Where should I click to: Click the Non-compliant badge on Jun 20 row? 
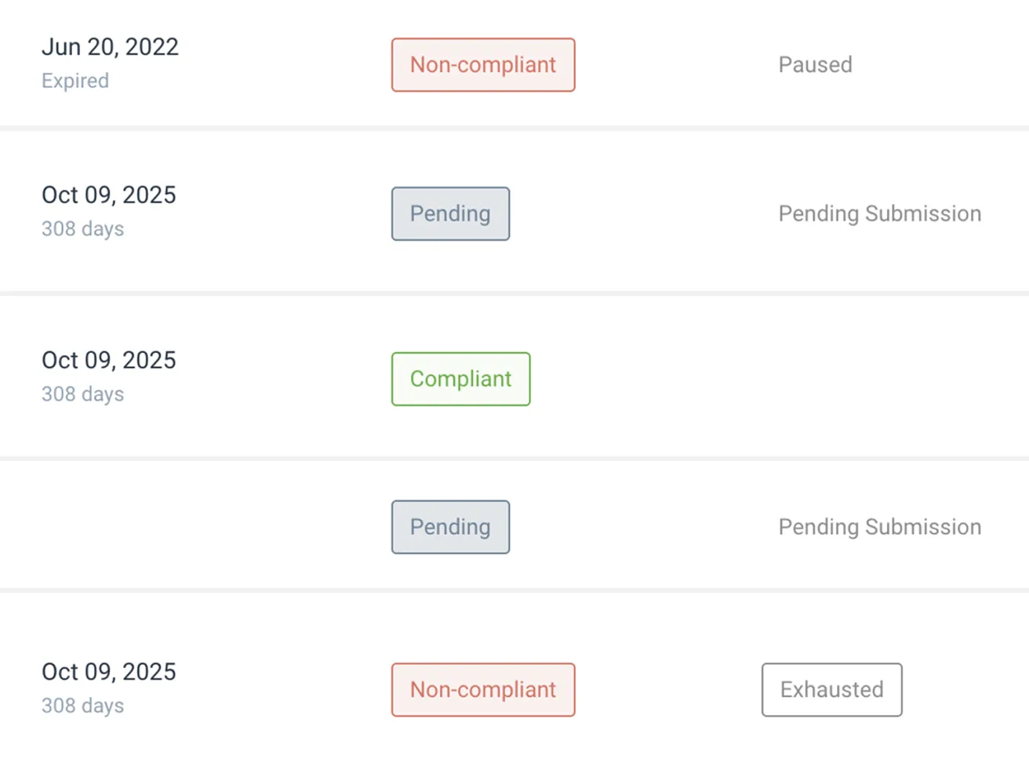[482, 65]
